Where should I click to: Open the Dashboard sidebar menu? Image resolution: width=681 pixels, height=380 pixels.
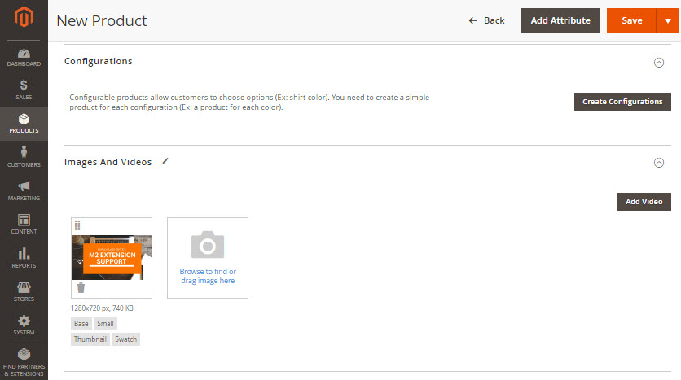(x=24, y=57)
